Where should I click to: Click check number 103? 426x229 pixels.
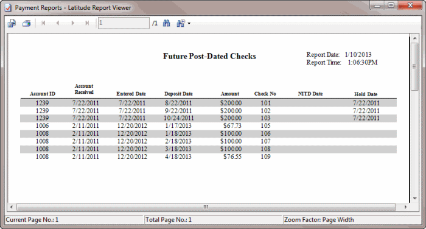pyautogui.click(x=266, y=118)
